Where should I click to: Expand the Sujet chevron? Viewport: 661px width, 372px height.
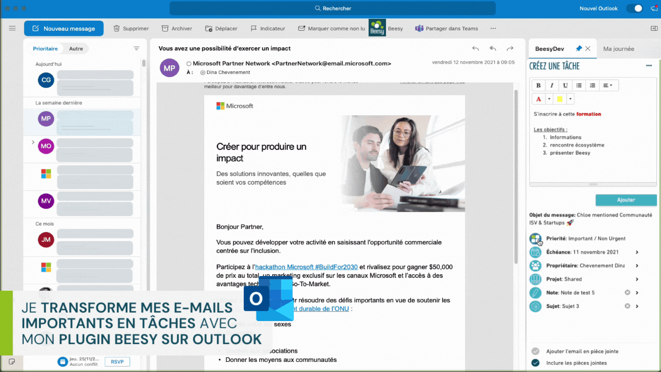637,306
